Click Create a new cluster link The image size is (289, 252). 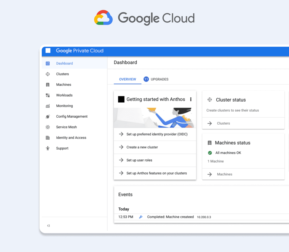(x=142, y=147)
